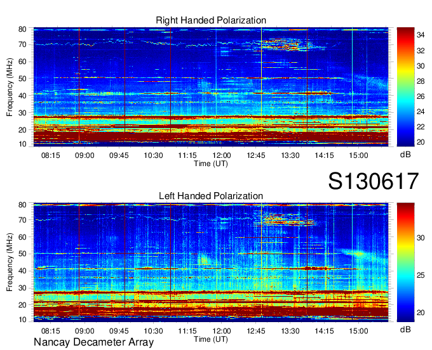Click the 09:00 tick label on the lower plot

[x=84, y=331]
